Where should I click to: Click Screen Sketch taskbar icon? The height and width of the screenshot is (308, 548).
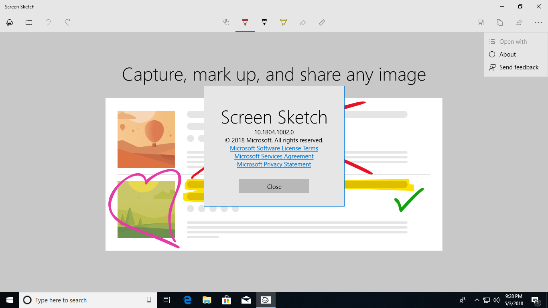click(266, 300)
